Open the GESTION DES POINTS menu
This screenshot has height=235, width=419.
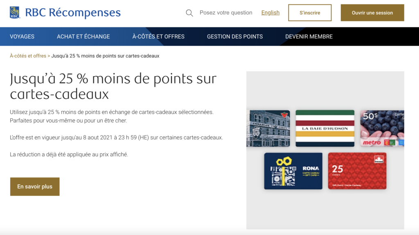click(235, 36)
